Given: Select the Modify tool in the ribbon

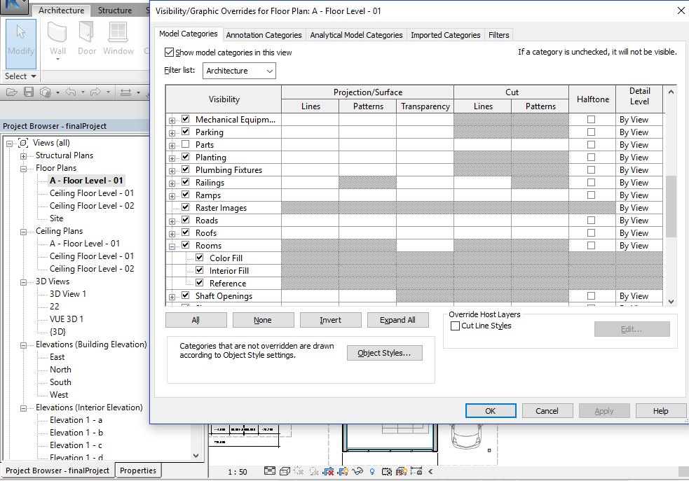Looking at the screenshot, I should [x=21, y=43].
